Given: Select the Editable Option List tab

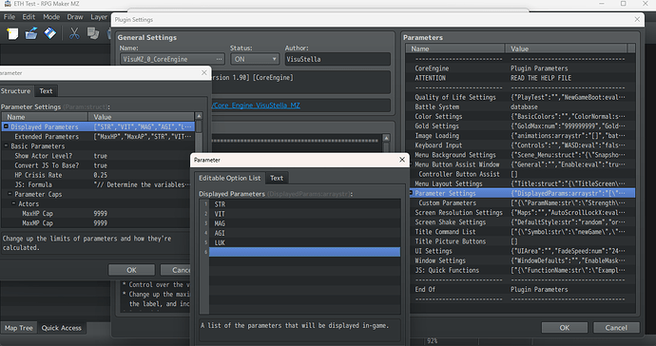Looking at the screenshot, I should [x=229, y=178].
